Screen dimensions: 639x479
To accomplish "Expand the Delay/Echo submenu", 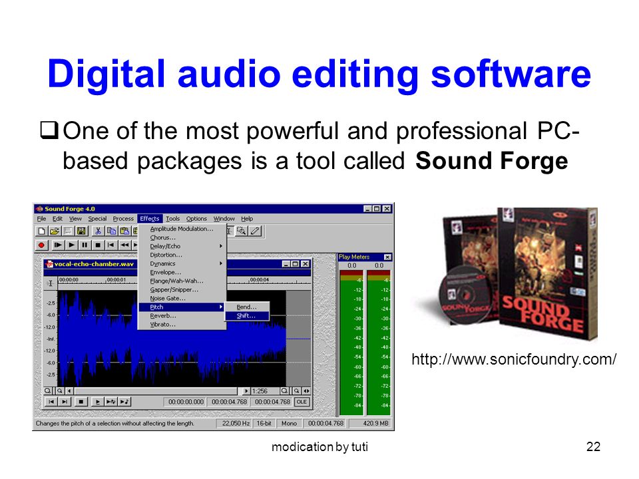I will 182,246.
